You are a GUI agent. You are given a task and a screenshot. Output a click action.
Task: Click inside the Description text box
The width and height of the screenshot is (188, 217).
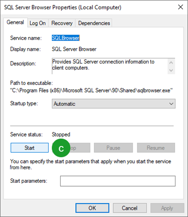110,66
